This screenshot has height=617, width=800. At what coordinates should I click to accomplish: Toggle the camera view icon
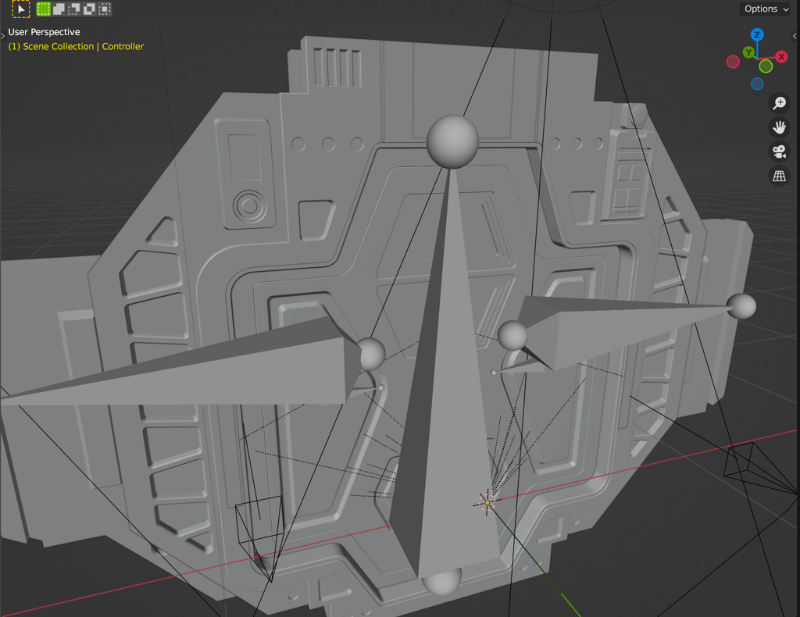pos(779,152)
